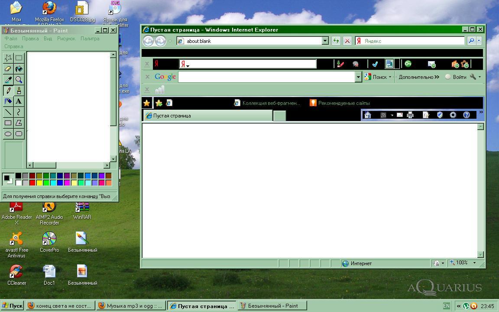The width and height of the screenshot is (499, 312).
Task: Open the recent pages dropdown next to Forward
Action: coord(170,41)
